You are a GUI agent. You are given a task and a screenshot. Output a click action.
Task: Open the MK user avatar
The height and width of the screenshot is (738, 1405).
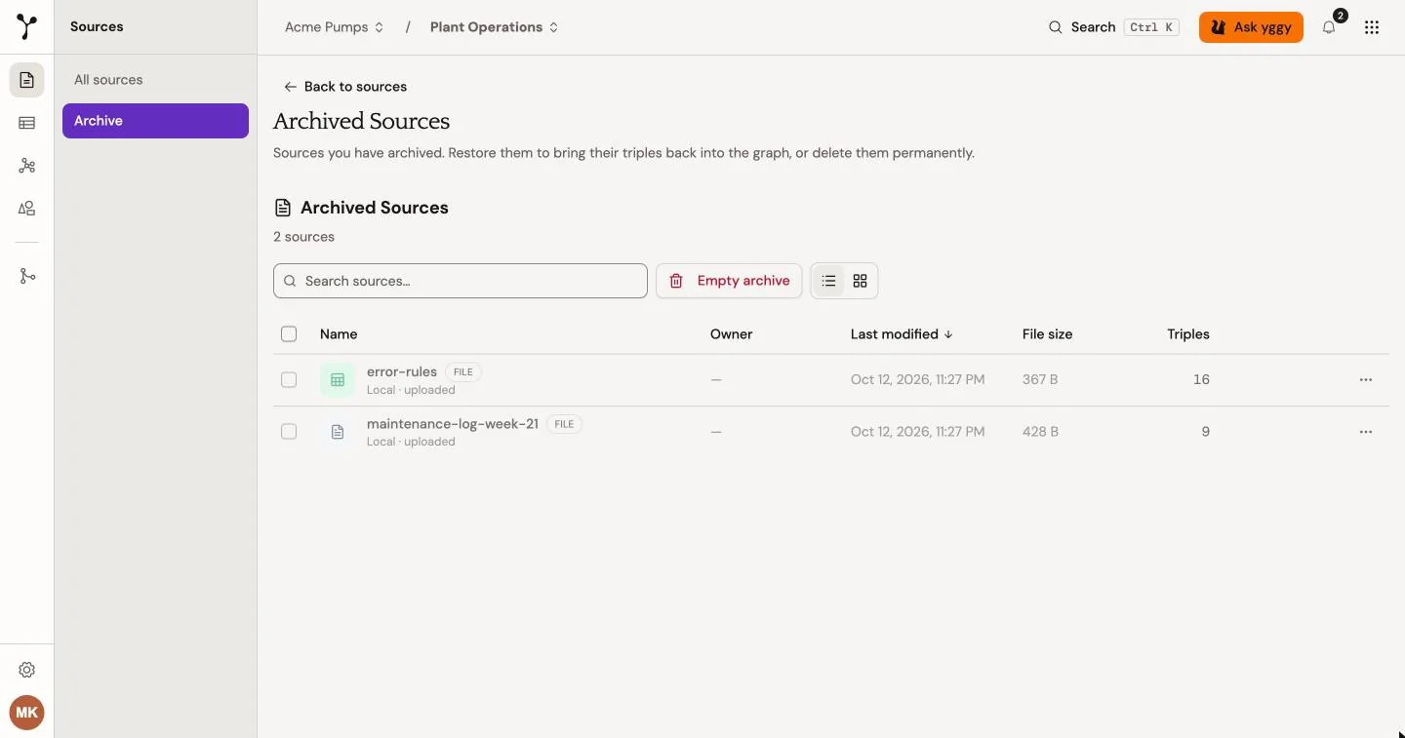pos(27,713)
